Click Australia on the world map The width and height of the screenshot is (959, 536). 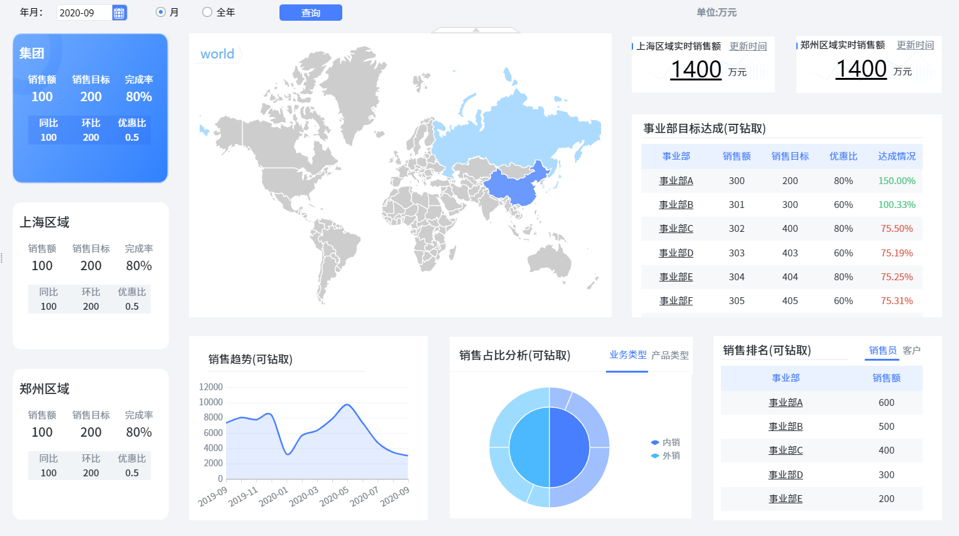point(550,259)
